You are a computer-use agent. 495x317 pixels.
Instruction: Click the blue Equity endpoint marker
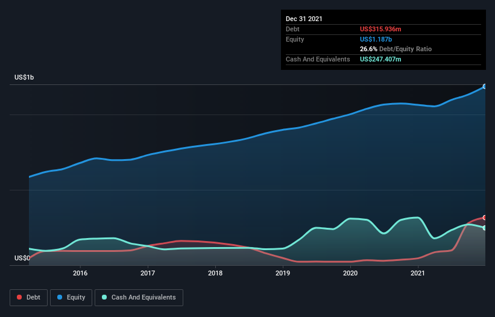point(485,86)
